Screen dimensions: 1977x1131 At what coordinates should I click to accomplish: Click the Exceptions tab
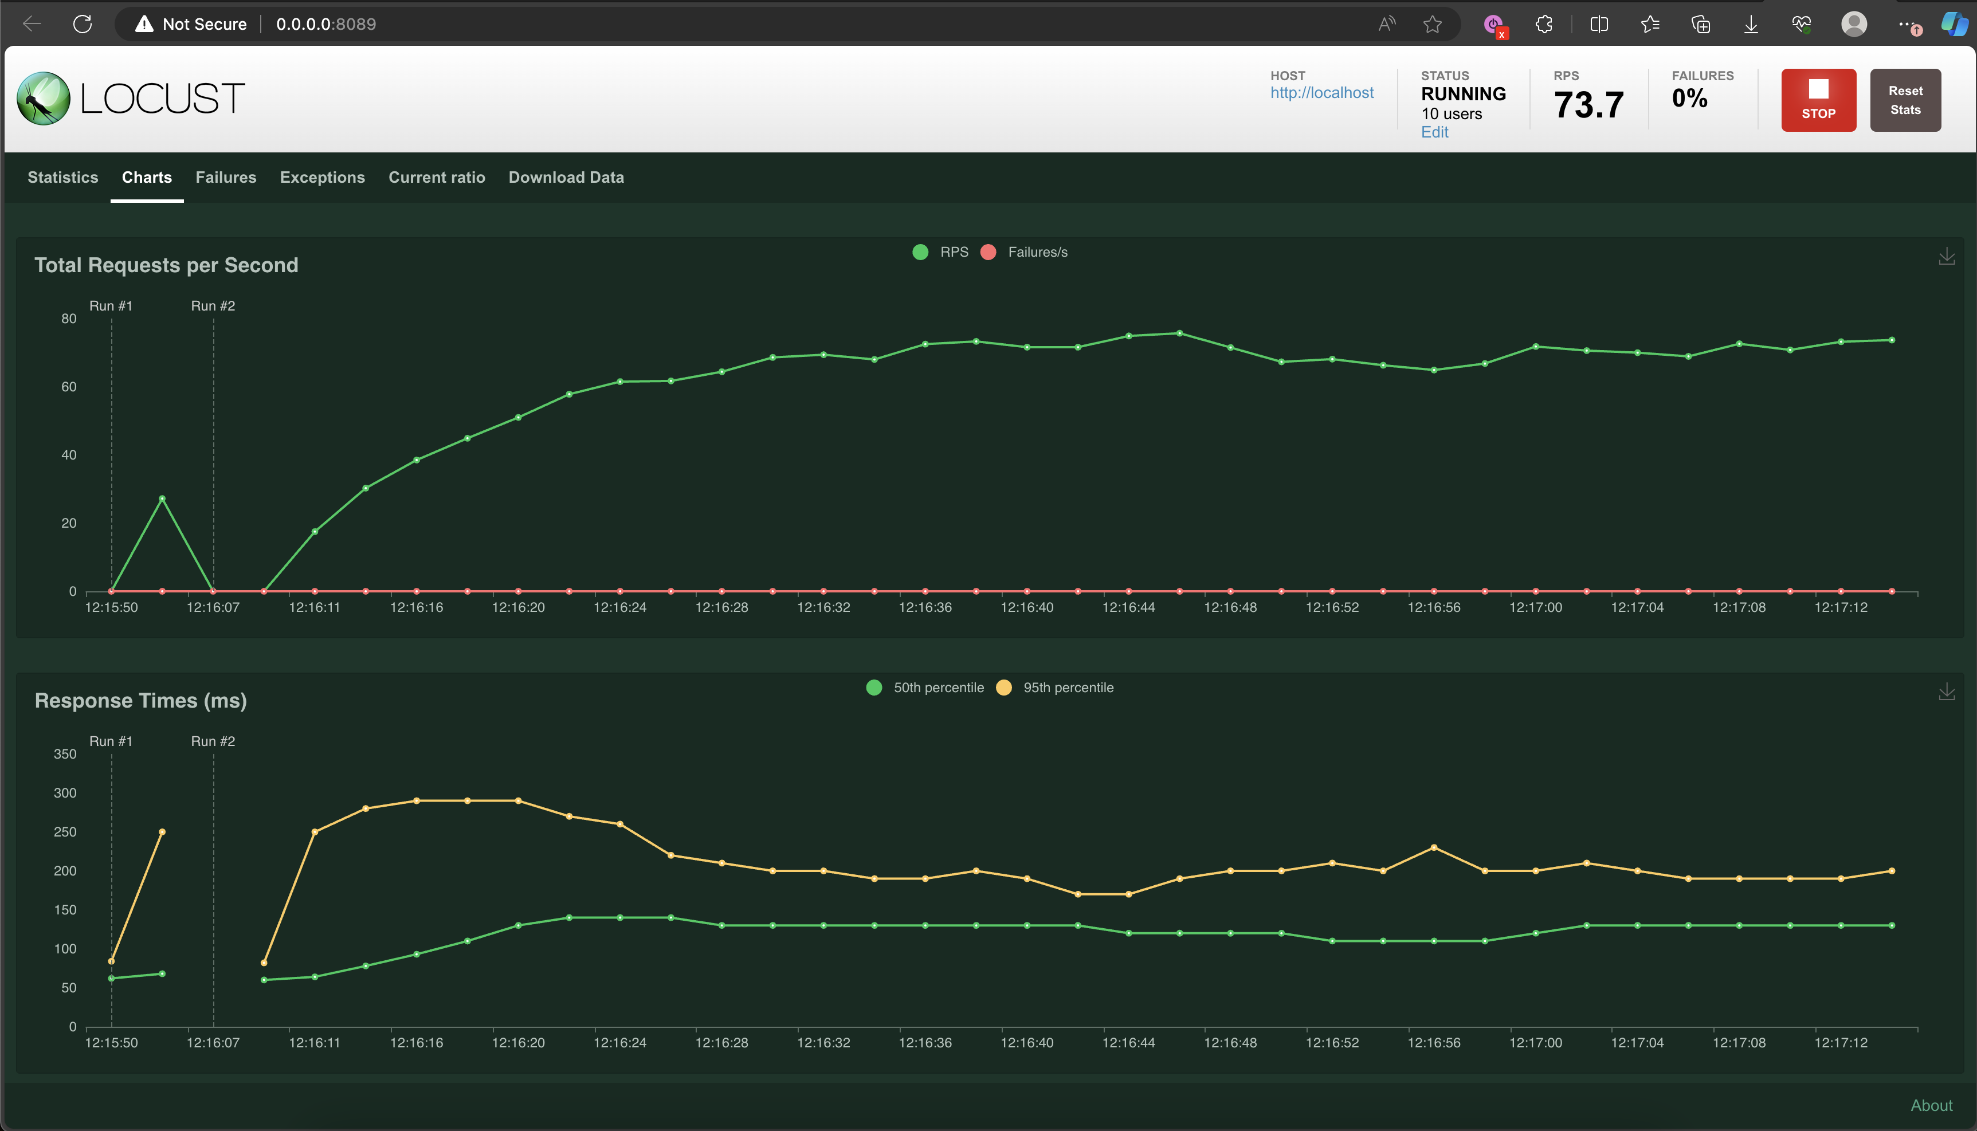click(x=322, y=176)
